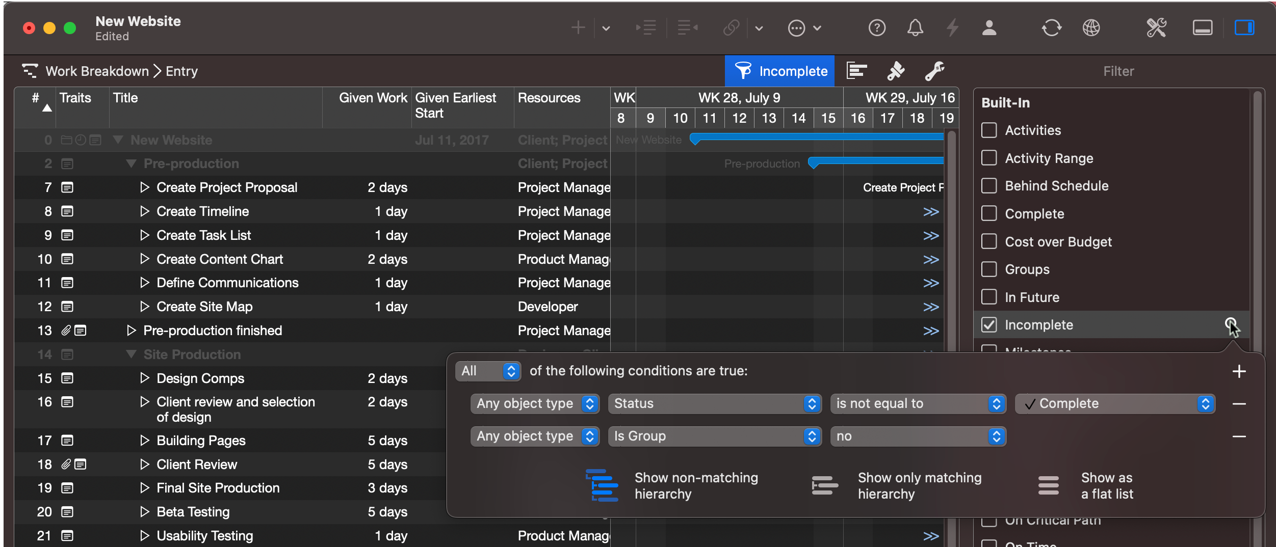Click the help question mark icon
The width and height of the screenshot is (1276, 547).
click(877, 28)
